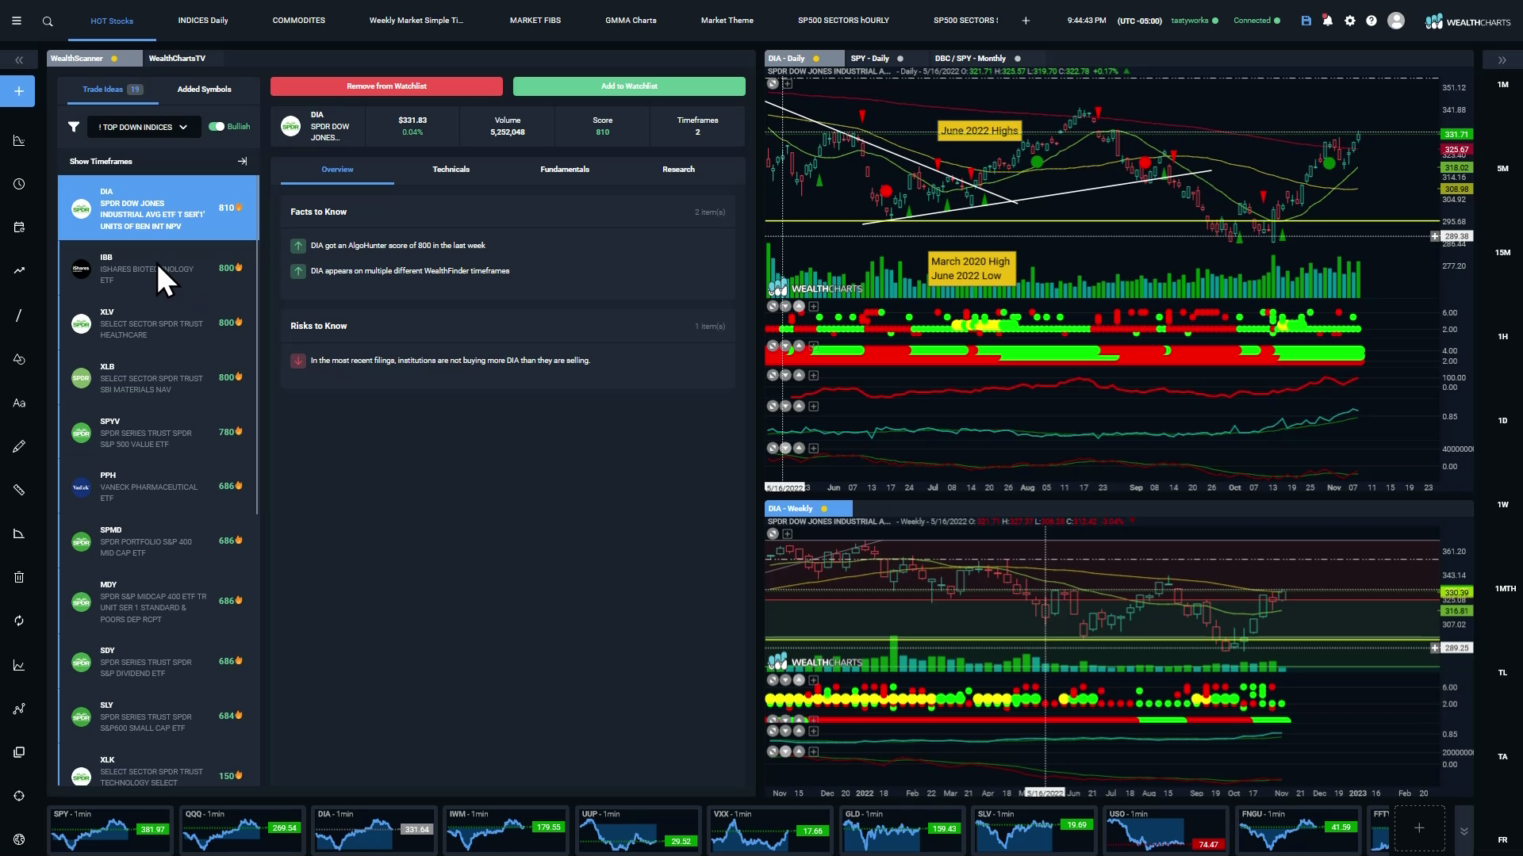This screenshot has width=1523, height=856.
Task: Open SP500 SECTORS HOURLY tab
Action: click(x=843, y=21)
